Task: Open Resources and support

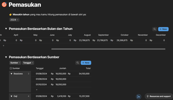Action: pos(159,96)
